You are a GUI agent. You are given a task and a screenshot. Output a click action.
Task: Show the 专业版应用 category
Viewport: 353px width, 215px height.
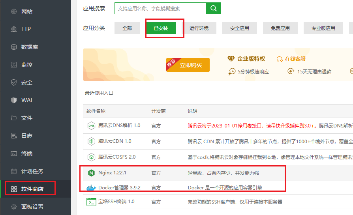click(x=323, y=28)
